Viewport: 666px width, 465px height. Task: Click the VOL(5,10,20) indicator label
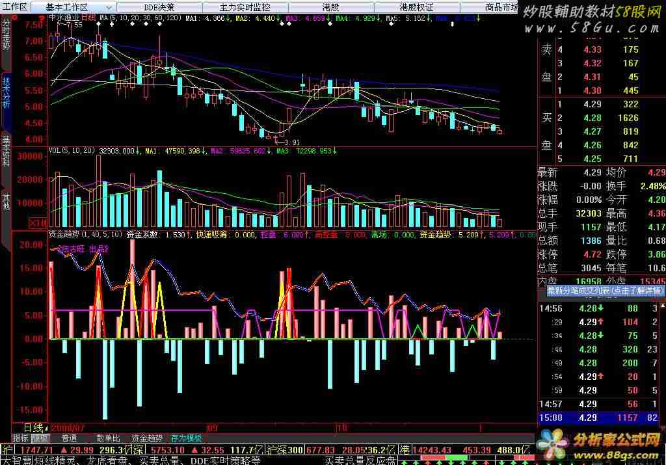[72, 151]
